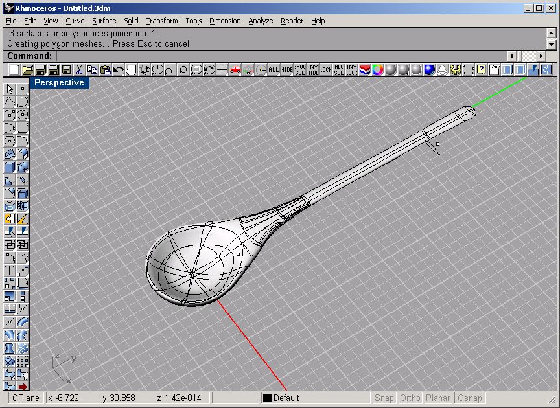This screenshot has height=408, width=560.
Task: Open the Curve menu
Action: (x=75, y=21)
